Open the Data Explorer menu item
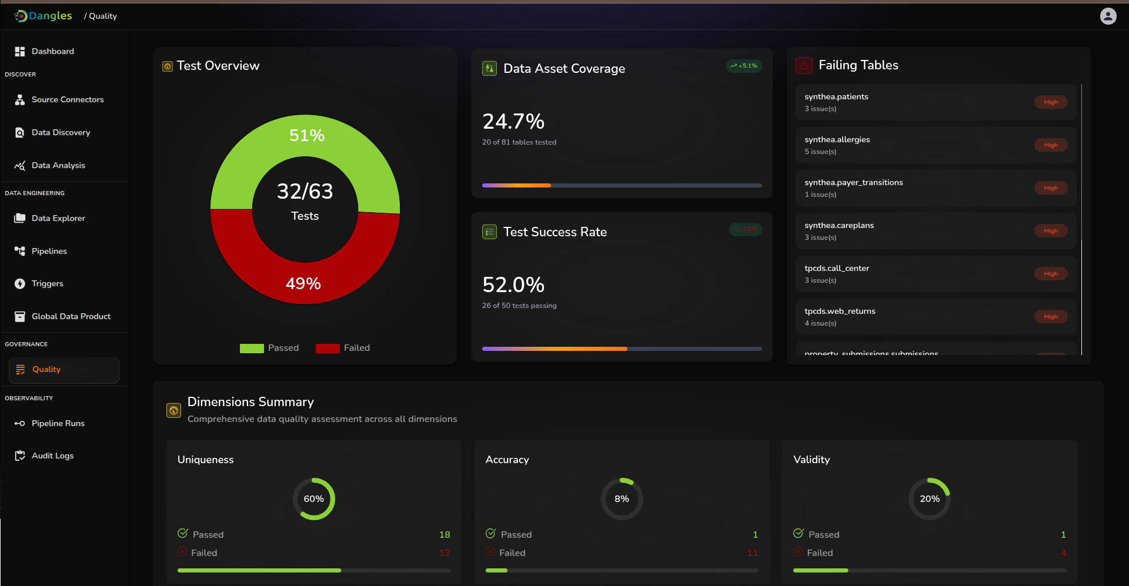The height and width of the screenshot is (586, 1129). pyautogui.click(x=58, y=219)
